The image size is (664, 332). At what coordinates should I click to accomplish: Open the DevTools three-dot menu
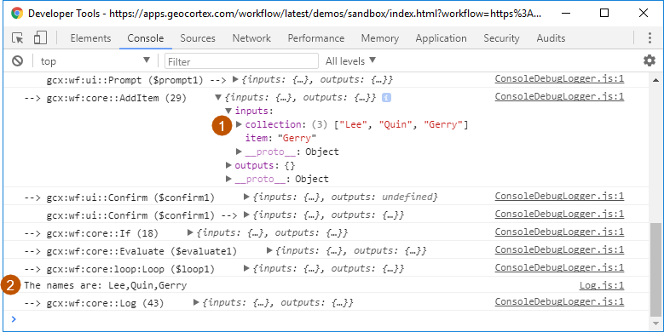650,38
